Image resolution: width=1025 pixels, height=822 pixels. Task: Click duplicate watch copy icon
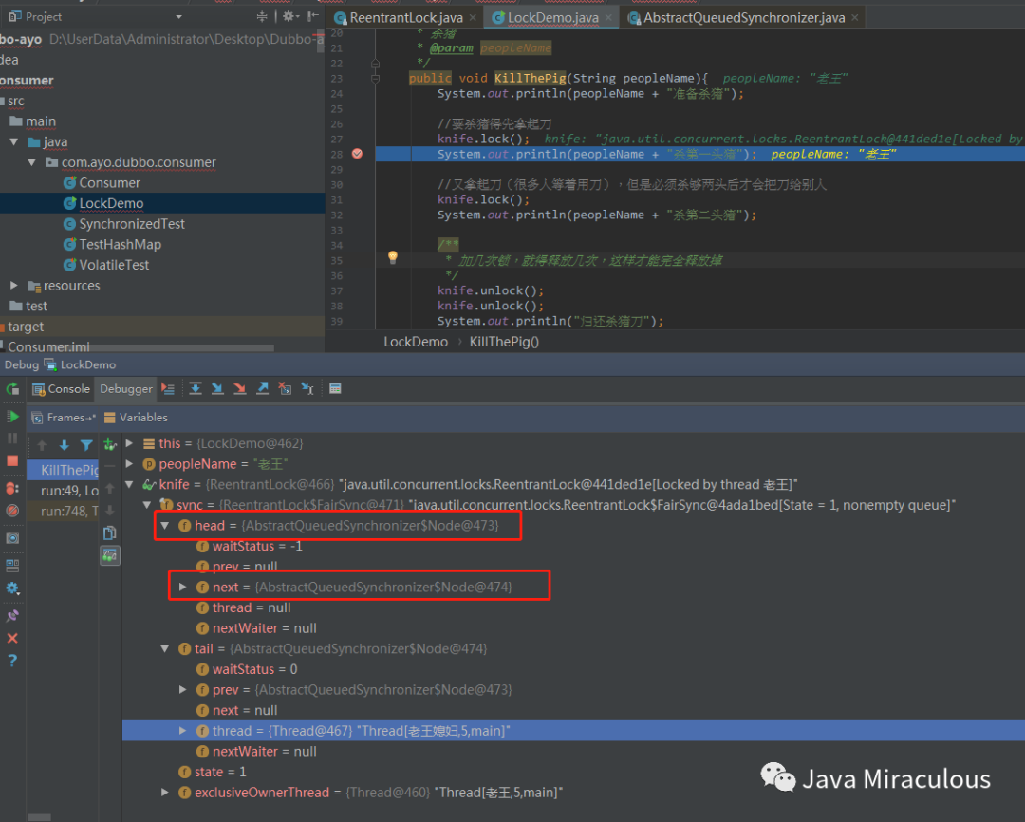(x=110, y=532)
